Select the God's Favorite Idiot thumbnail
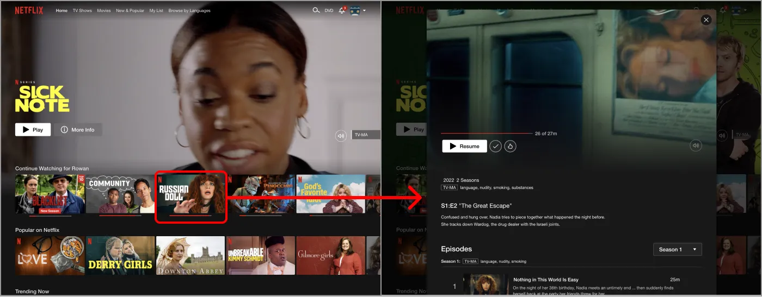The width and height of the screenshot is (762, 297). coord(331,194)
